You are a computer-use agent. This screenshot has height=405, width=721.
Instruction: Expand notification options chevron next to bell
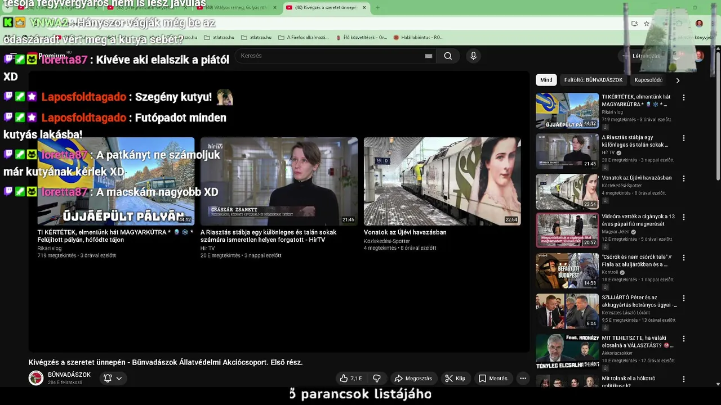119,379
